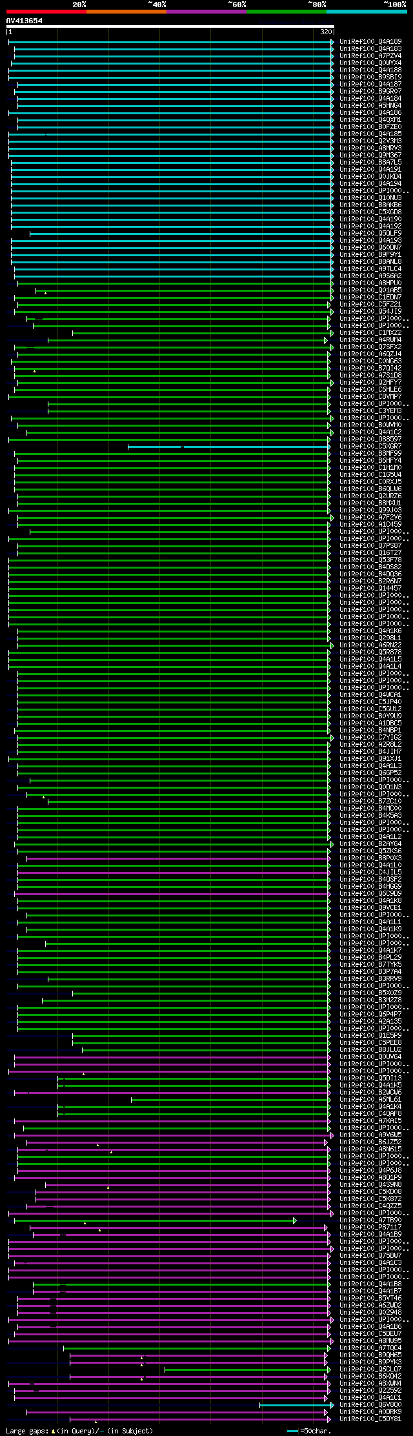
Task: Select hit label UniRef100_B7QI42
Action: tap(370, 369)
